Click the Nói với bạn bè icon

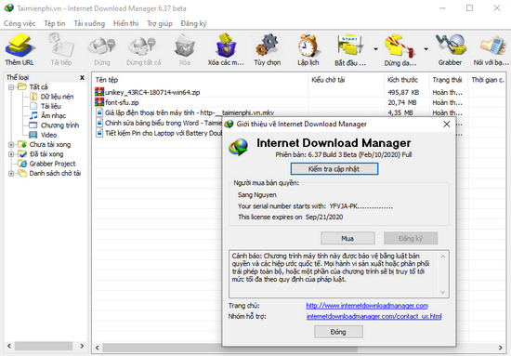click(492, 46)
